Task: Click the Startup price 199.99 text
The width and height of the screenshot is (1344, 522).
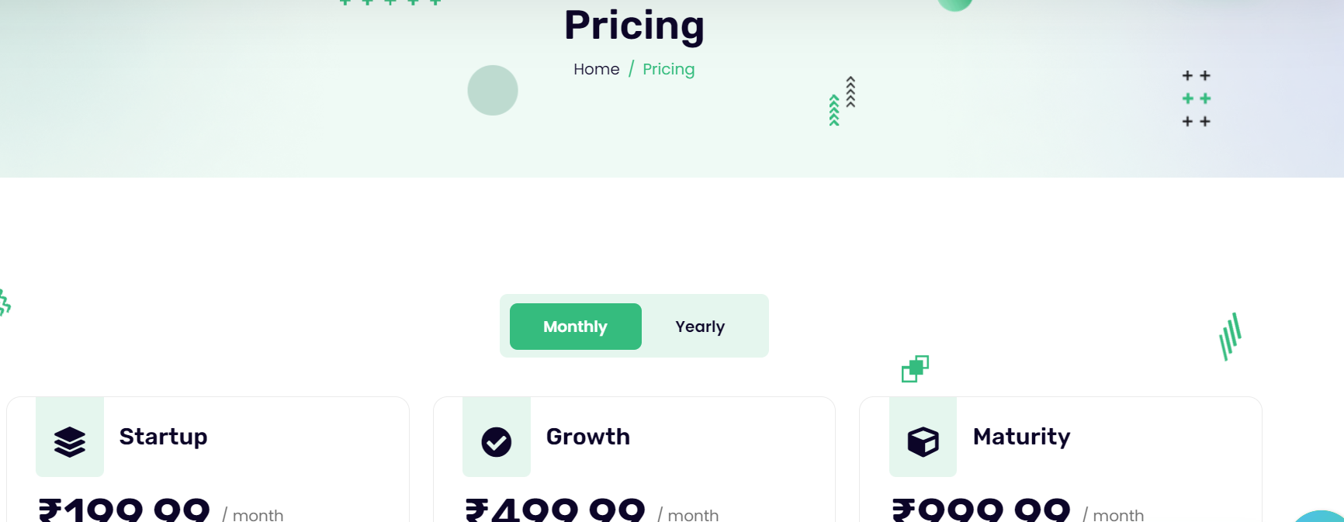Action: tap(124, 510)
